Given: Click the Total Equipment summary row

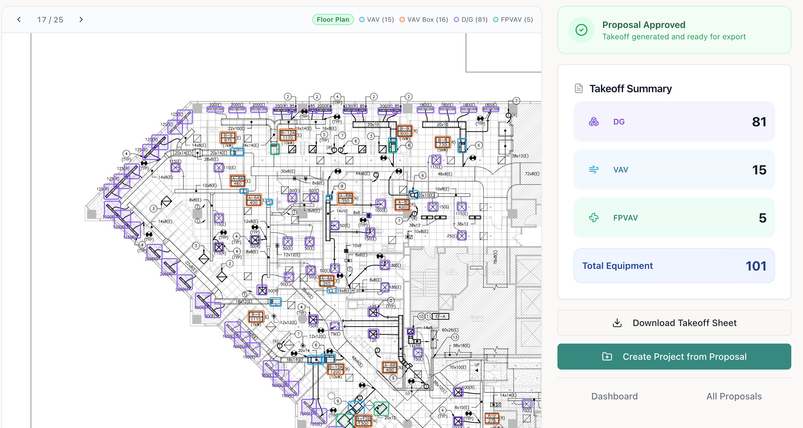Looking at the screenshot, I should click(x=674, y=266).
